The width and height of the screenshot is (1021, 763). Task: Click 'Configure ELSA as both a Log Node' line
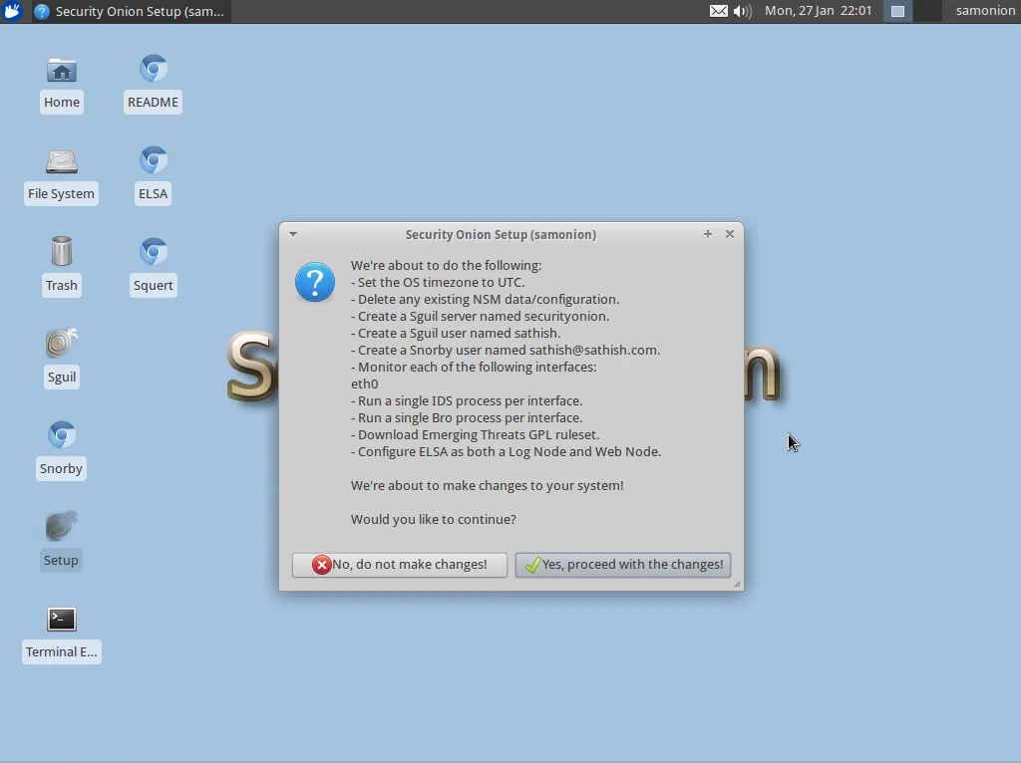pos(506,451)
